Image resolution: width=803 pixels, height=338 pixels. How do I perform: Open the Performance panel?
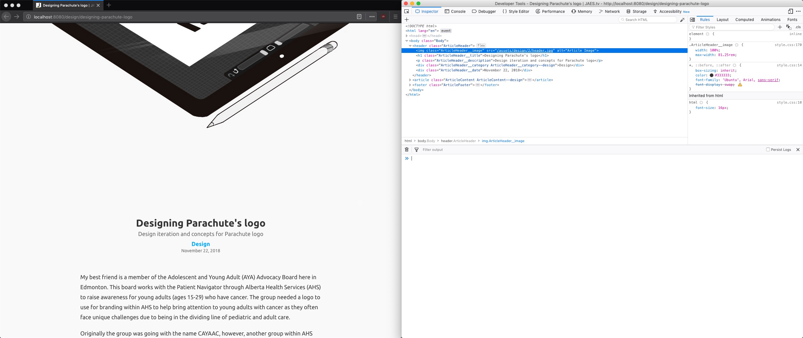click(x=550, y=11)
